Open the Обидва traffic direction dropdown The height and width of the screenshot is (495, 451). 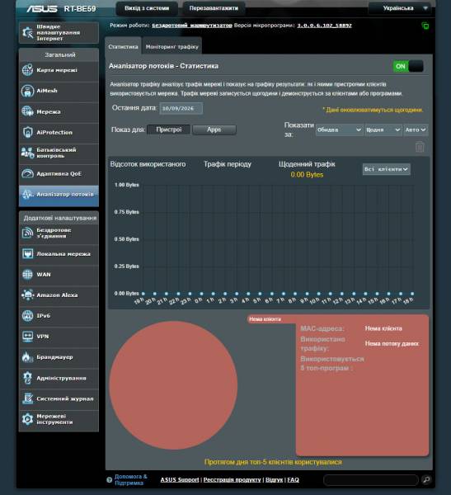pos(339,130)
